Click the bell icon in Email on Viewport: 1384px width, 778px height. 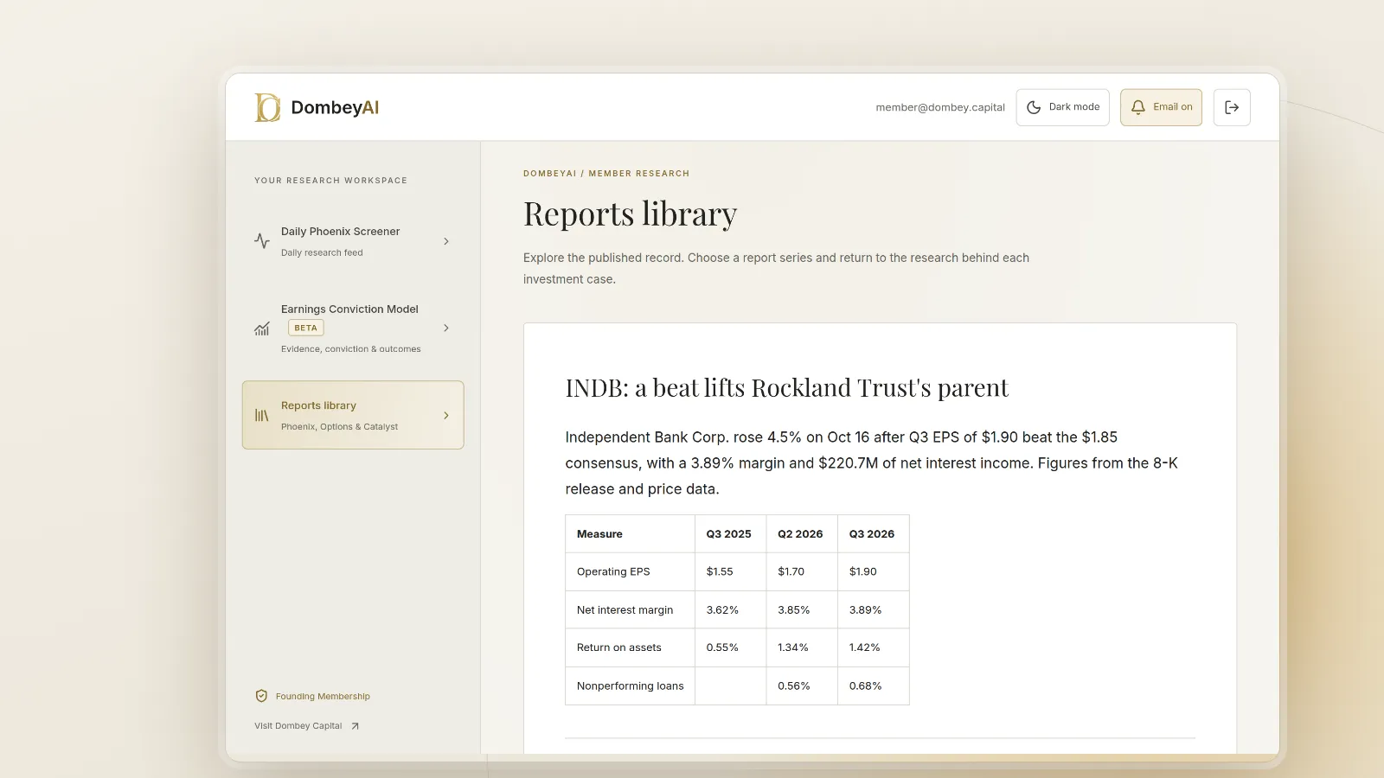(1138, 107)
